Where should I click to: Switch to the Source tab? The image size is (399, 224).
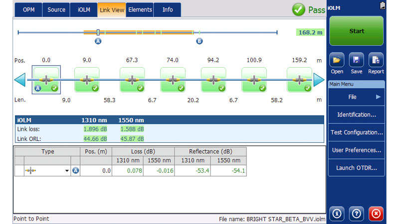pyautogui.click(x=56, y=9)
